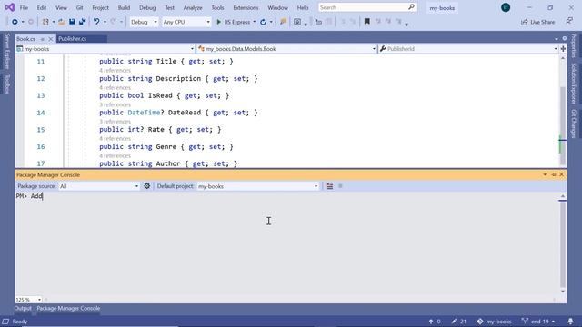Click the New Project toolbar icon
582x327 pixels.
click(x=45, y=22)
